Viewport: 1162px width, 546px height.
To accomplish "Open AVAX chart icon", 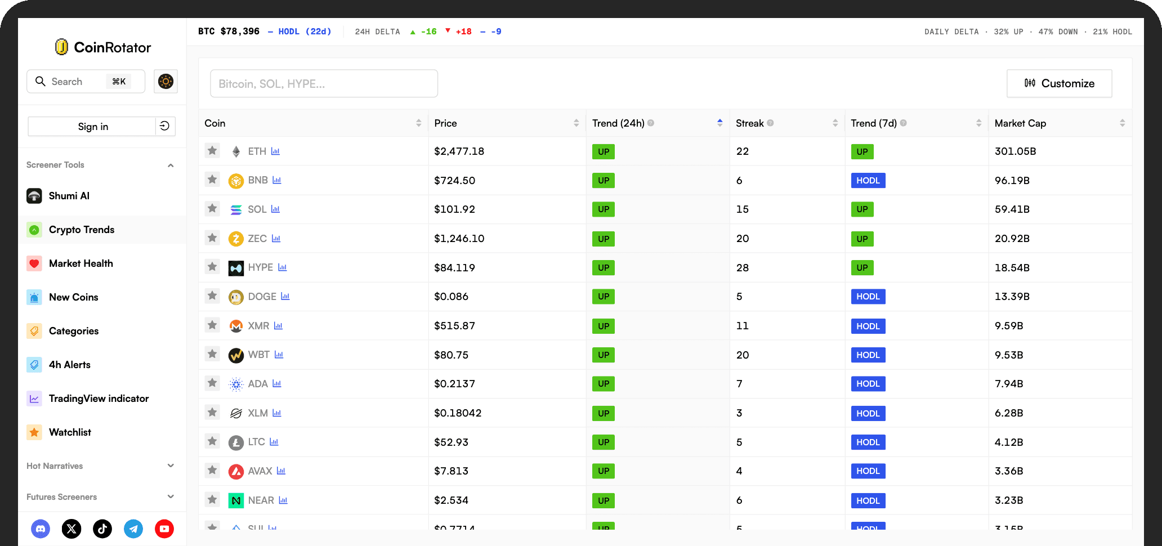I will click(x=281, y=471).
